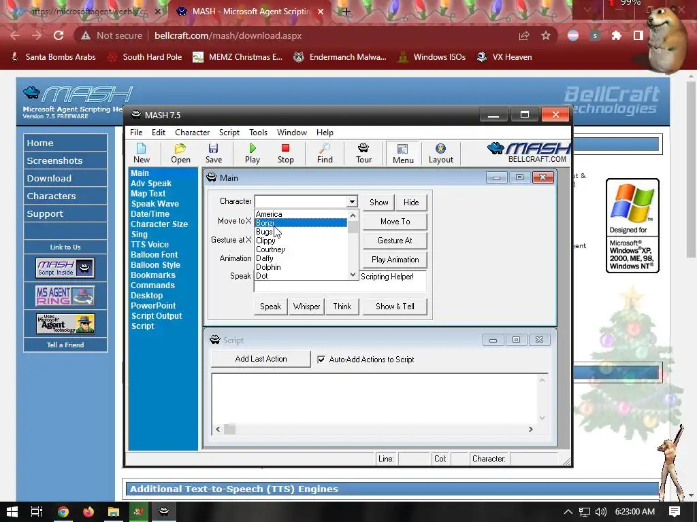This screenshot has width=697, height=522.
Task: Select Balloon Style in the side menu
Action: point(156,265)
